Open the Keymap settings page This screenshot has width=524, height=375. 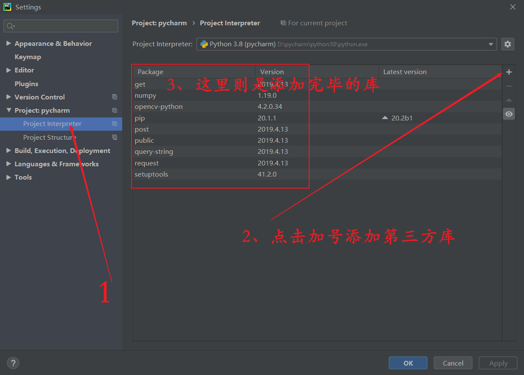tap(28, 57)
